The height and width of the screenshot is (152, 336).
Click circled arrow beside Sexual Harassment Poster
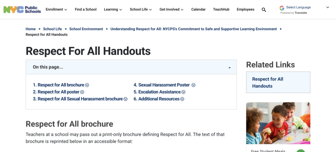point(193,85)
